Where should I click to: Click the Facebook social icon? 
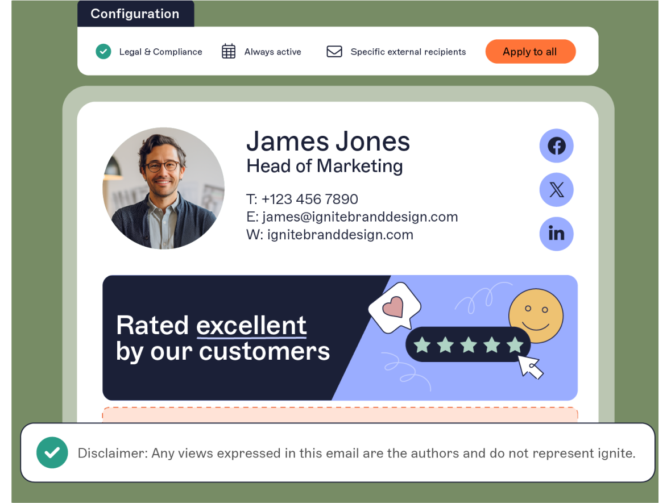click(x=556, y=146)
